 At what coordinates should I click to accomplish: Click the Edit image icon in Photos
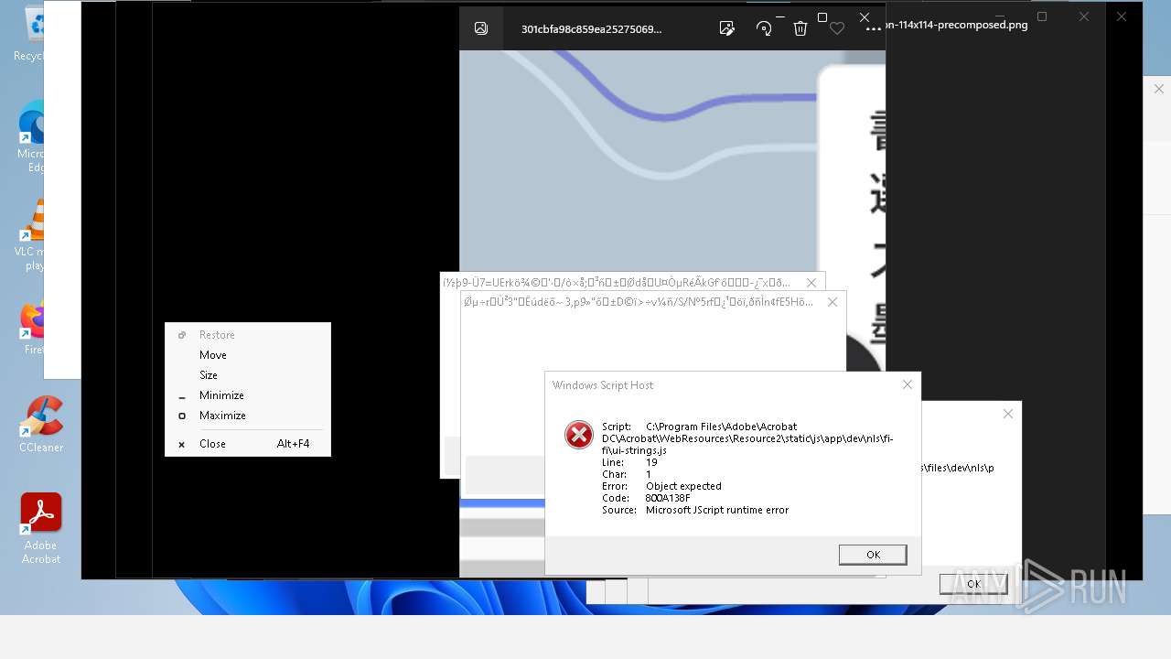pyautogui.click(x=727, y=28)
